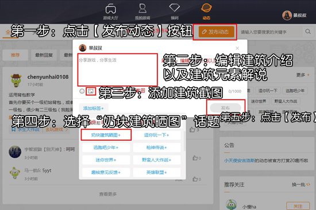
Task: Open the 游戏大厅 gamepad icon
Action: [x=111, y=9]
